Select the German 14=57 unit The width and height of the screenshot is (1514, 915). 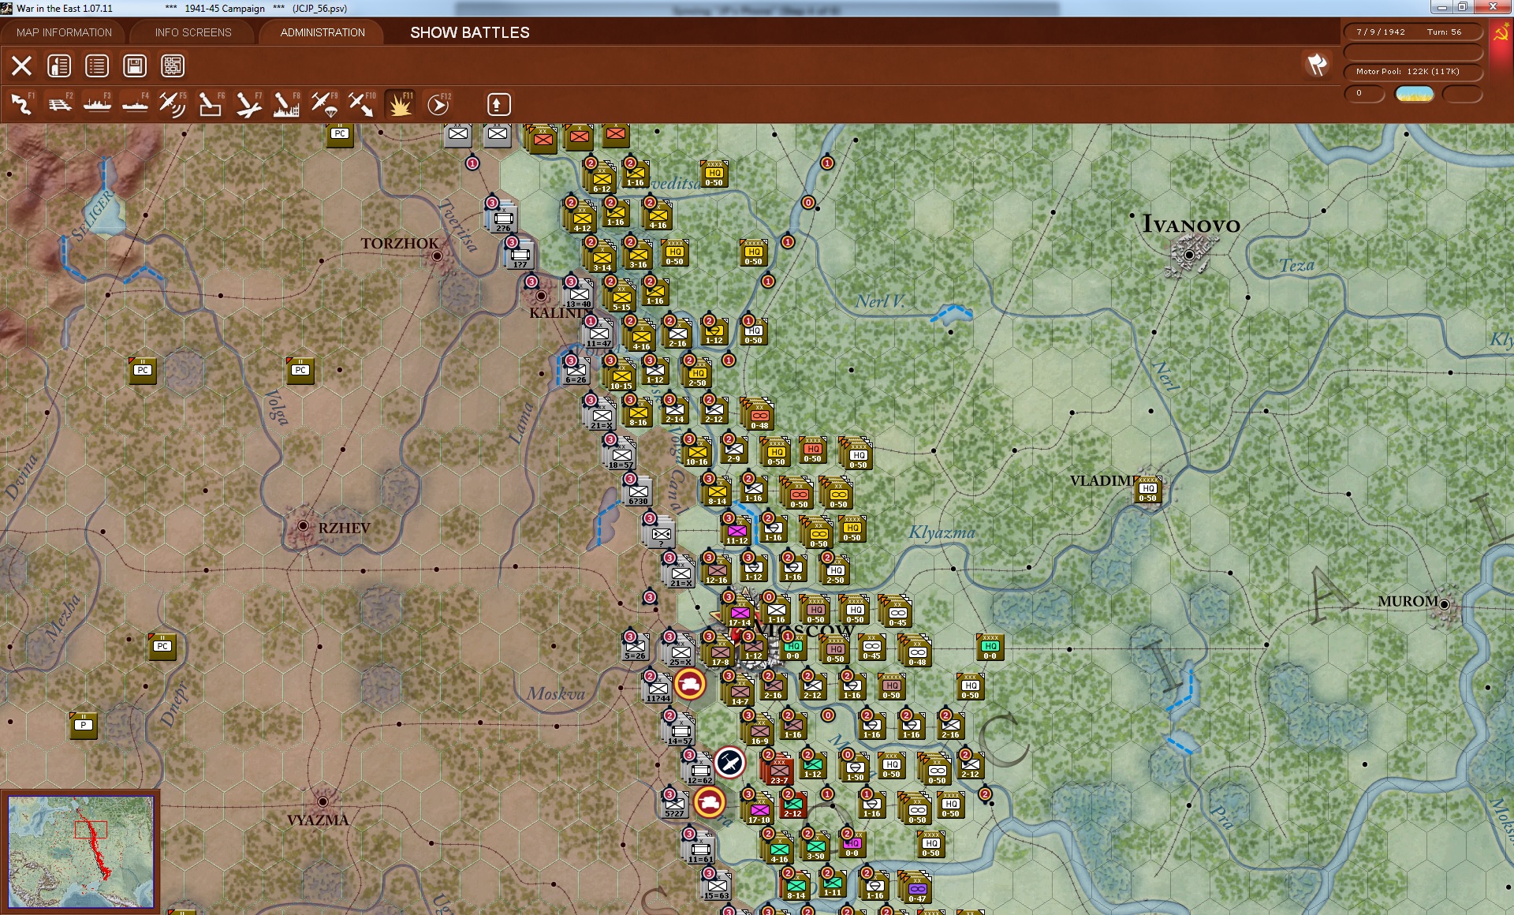pos(680,730)
